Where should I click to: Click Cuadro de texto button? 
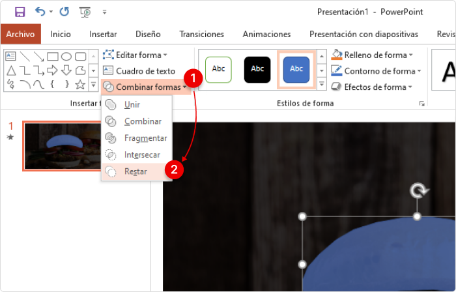click(x=139, y=70)
